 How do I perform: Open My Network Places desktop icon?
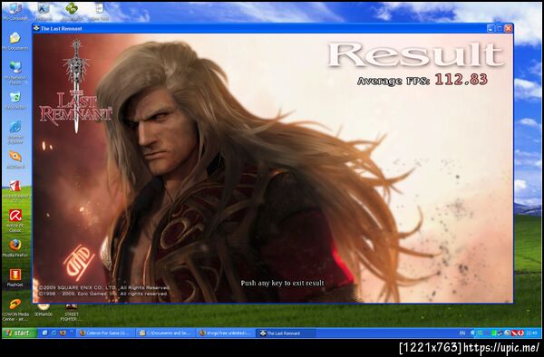point(15,72)
